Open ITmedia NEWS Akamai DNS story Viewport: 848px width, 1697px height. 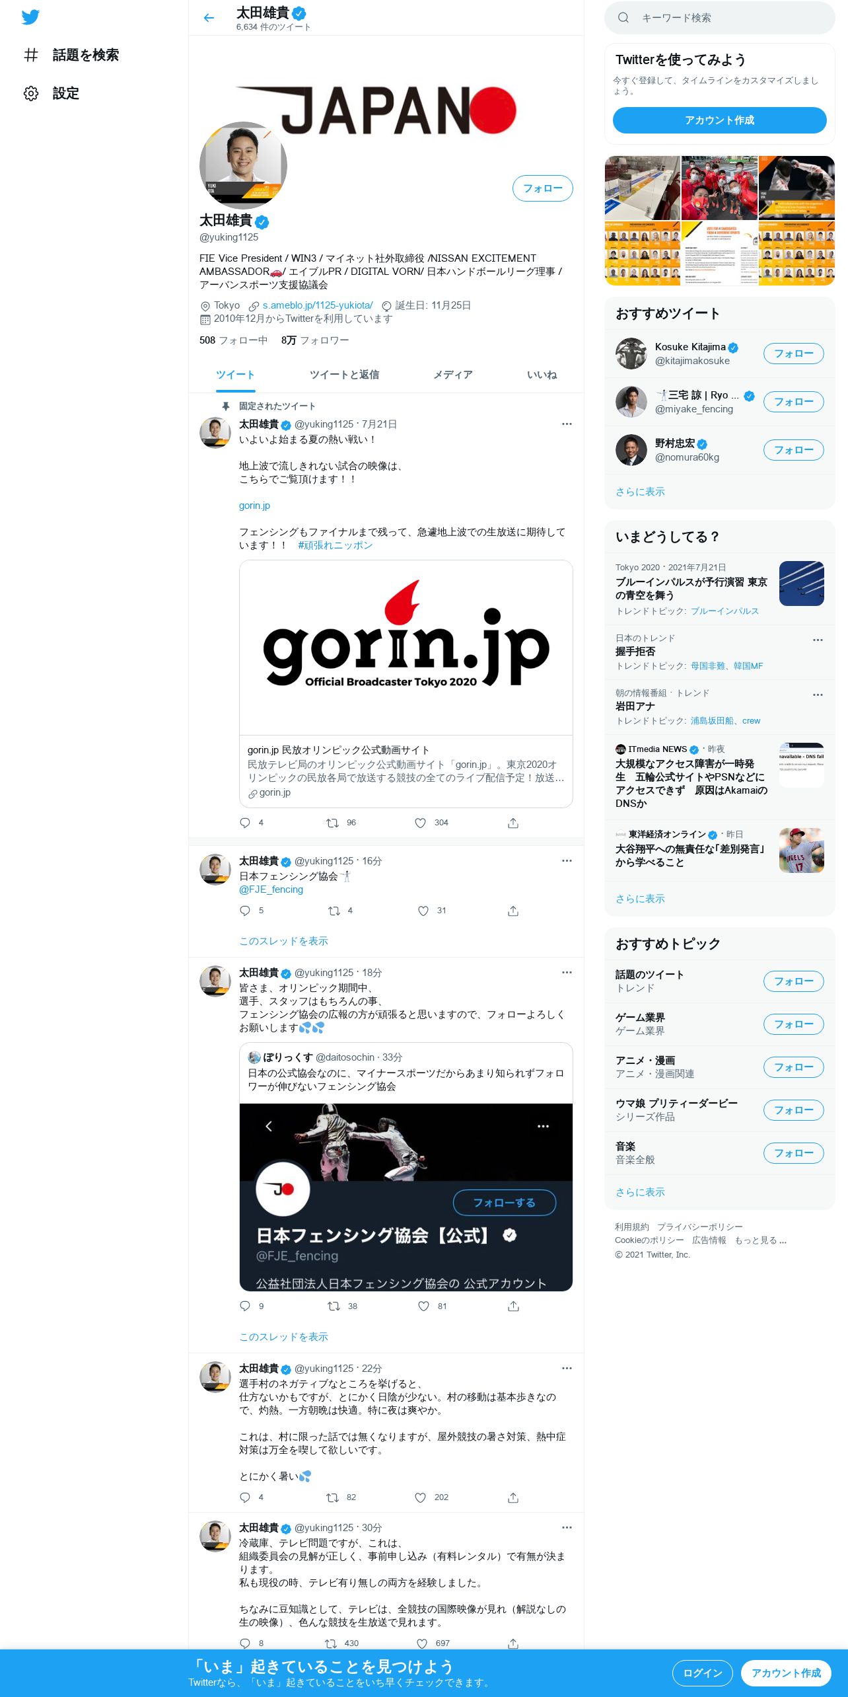[720, 777]
